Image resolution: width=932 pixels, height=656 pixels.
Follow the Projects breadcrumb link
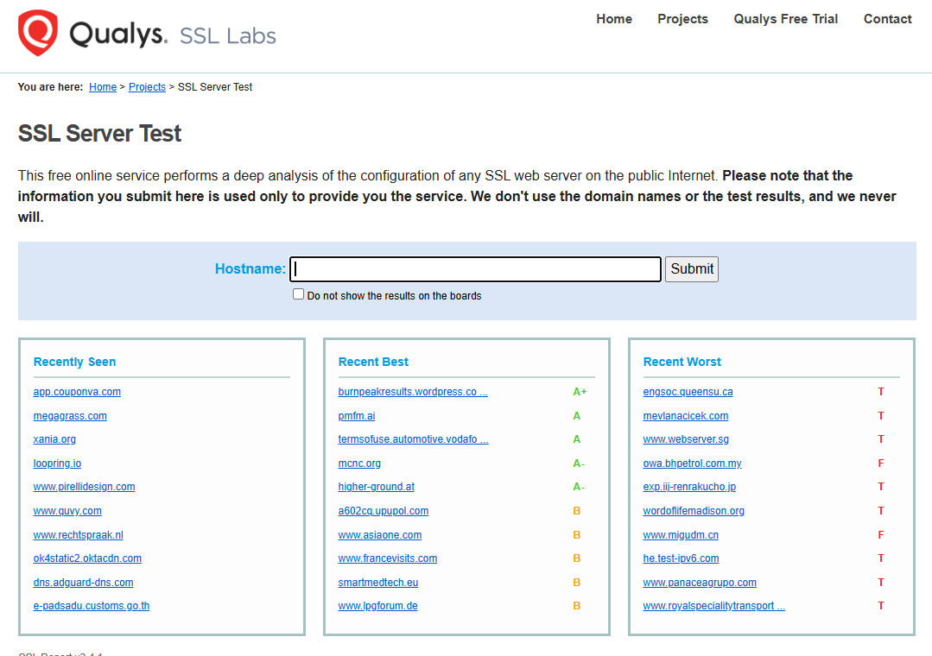[147, 87]
